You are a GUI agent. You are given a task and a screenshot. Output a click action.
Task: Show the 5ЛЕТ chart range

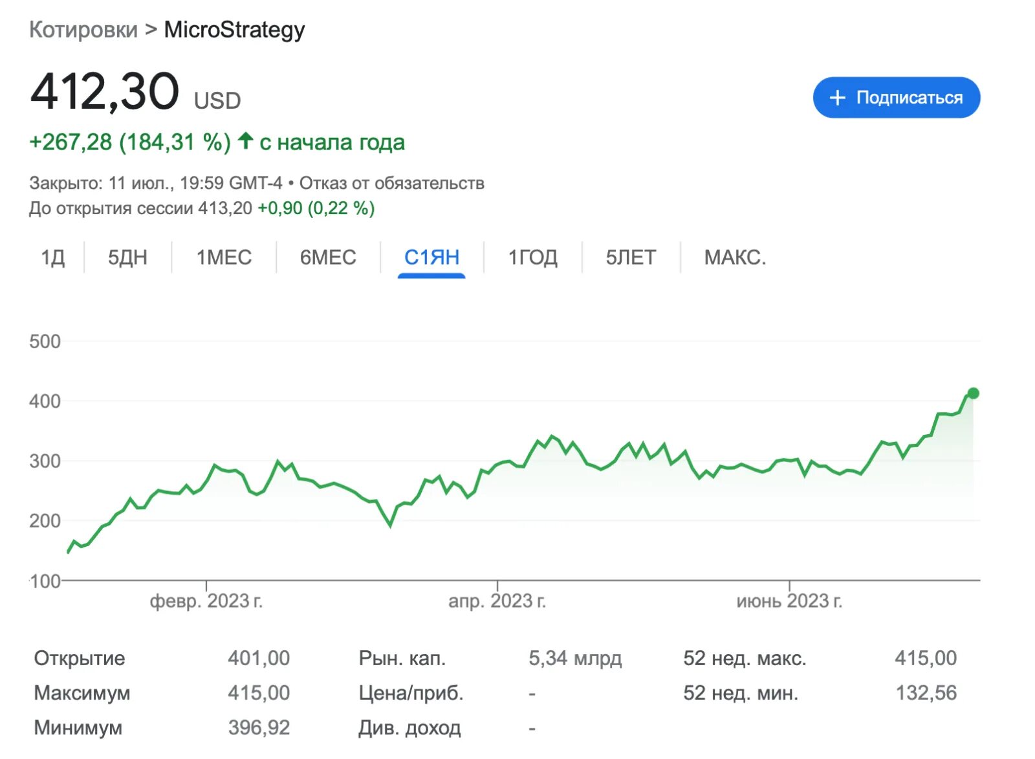(x=631, y=258)
